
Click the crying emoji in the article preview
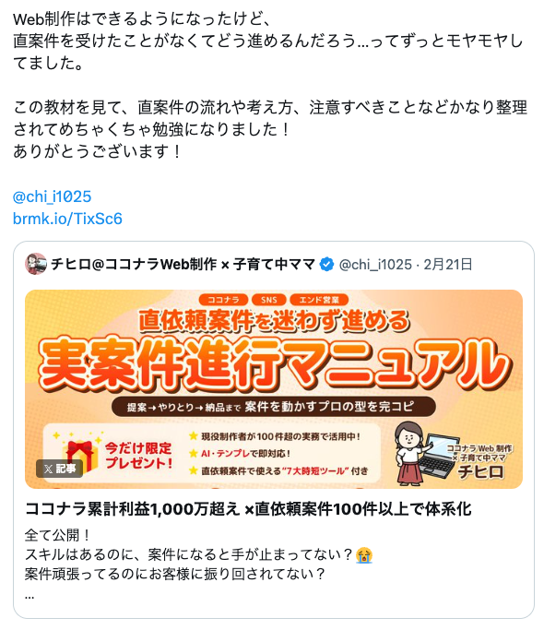point(364,555)
